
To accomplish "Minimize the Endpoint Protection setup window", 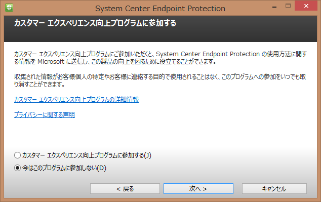I will point(274,7).
